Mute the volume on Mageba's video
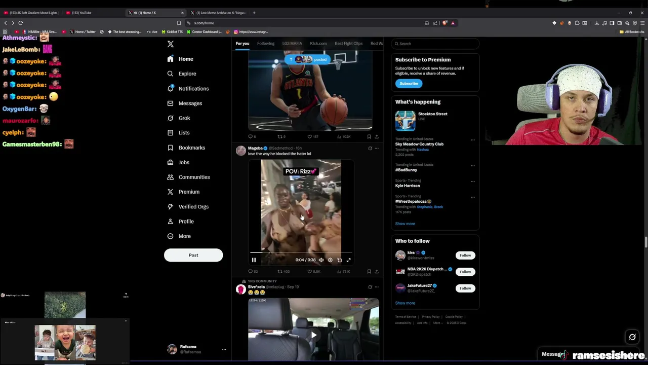648x365 pixels. click(x=321, y=260)
